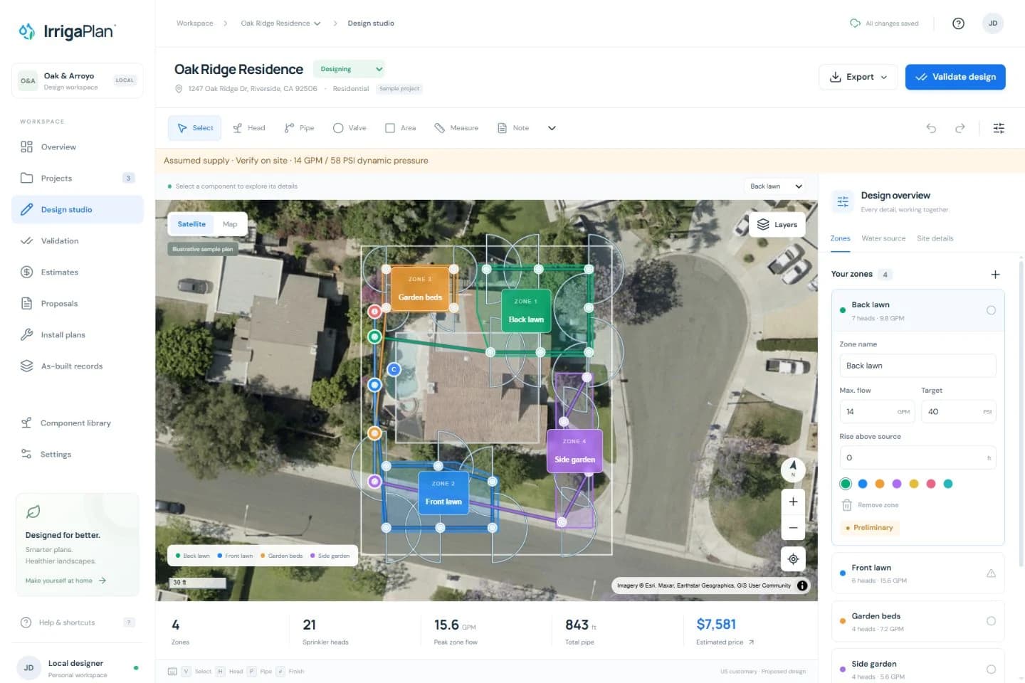
Task: Open the Layers panel
Action: coord(777,225)
